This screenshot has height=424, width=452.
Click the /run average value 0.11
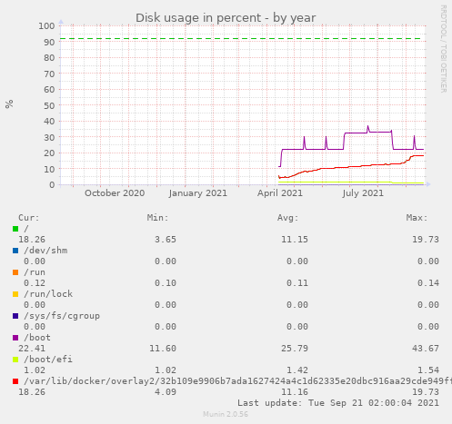[x=297, y=283]
